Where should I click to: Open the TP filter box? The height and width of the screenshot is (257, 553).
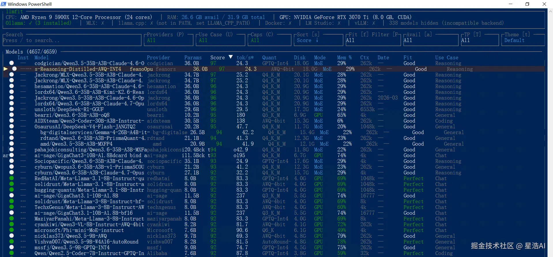tap(480, 40)
